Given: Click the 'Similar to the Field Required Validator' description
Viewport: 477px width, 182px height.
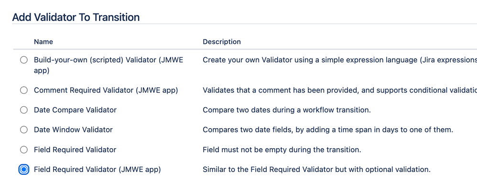Looking at the screenshot, I should coord(317,170).
